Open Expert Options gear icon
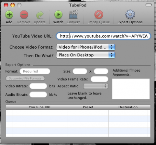The image size is (156, 145). tap(130, 14)
